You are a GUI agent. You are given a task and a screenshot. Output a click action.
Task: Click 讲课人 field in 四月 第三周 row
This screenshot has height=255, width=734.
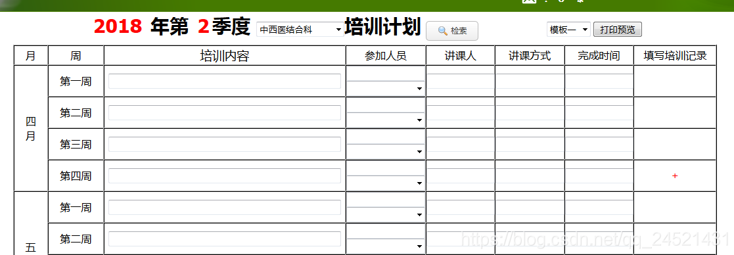pos(461,145)
